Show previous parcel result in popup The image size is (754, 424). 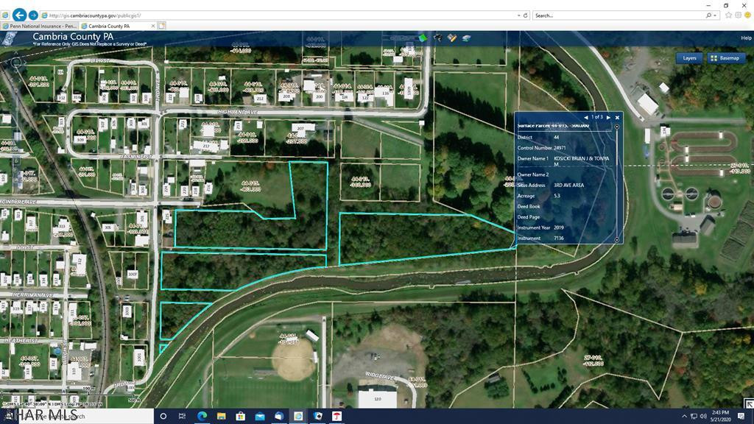(586, 117)
